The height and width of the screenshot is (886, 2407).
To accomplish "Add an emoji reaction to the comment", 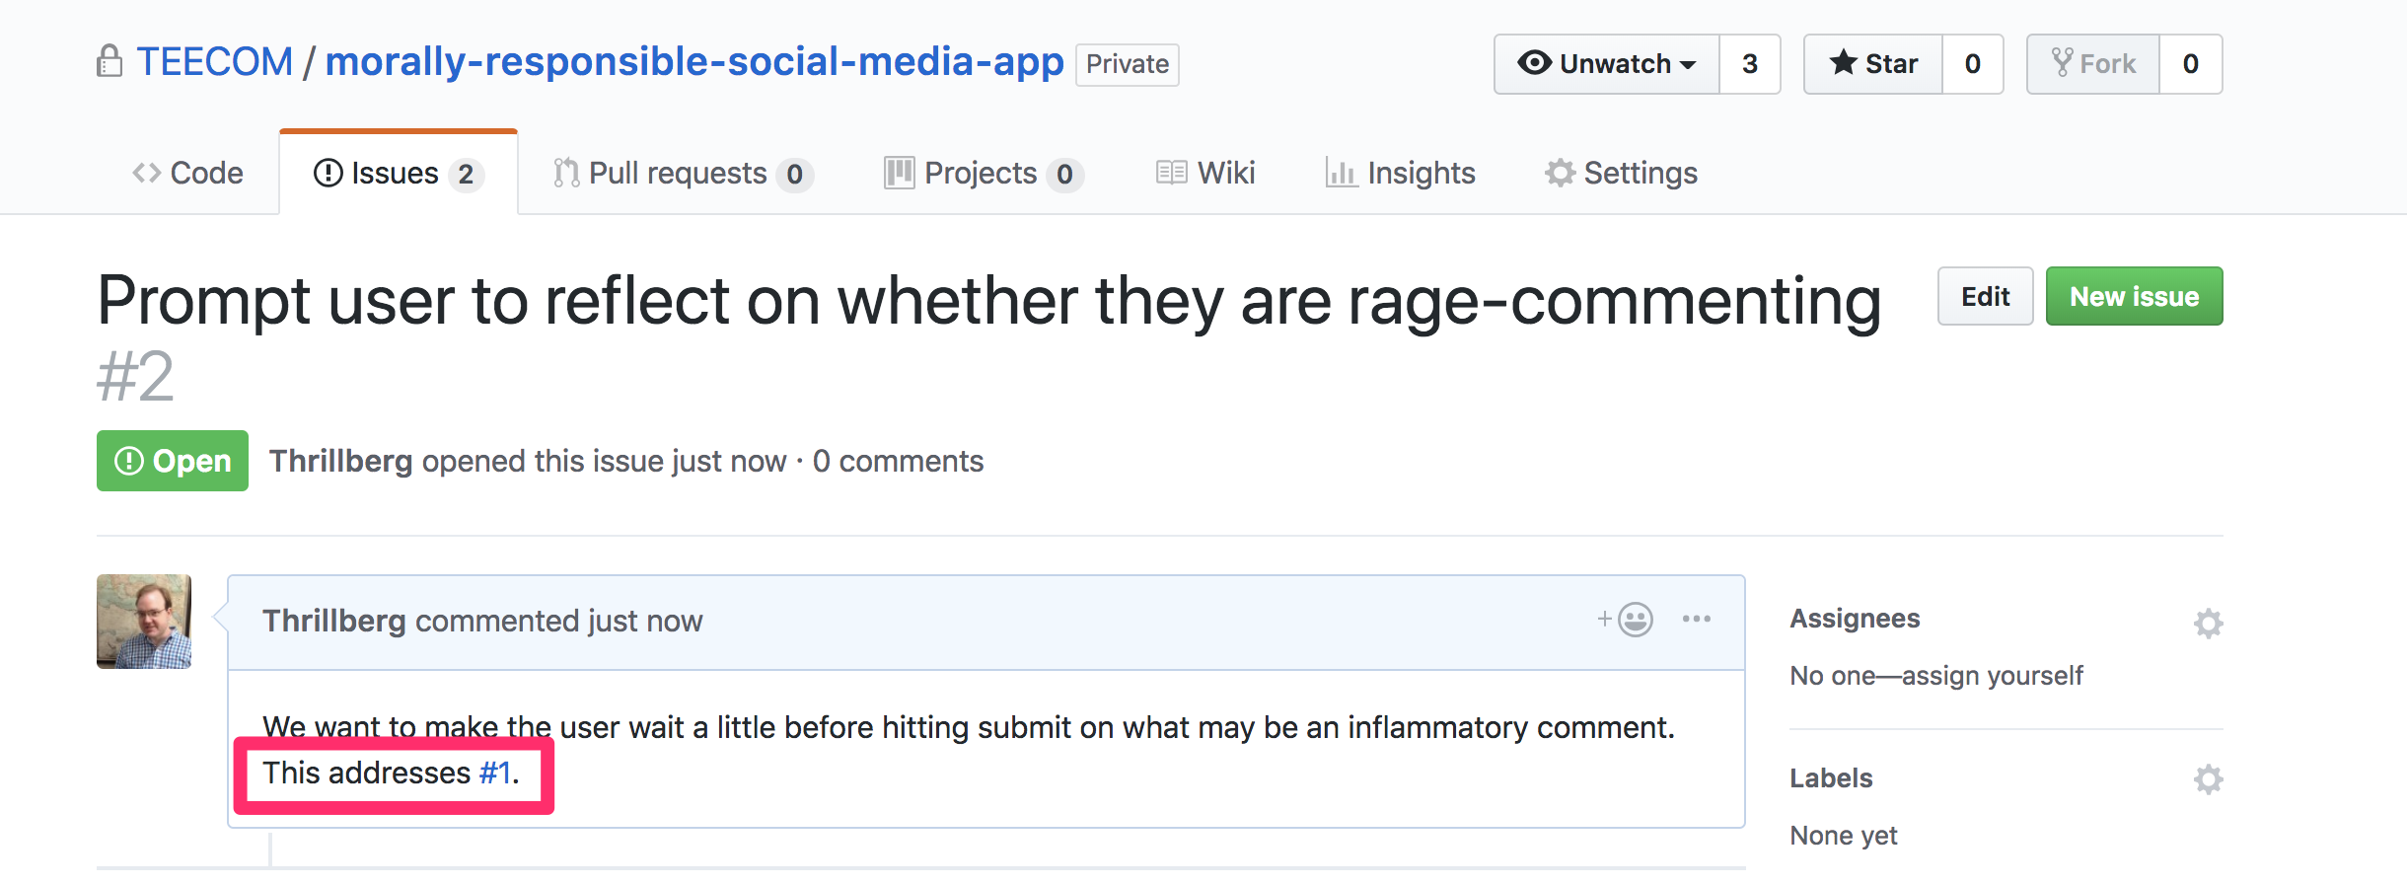I will click(1625, 620).
